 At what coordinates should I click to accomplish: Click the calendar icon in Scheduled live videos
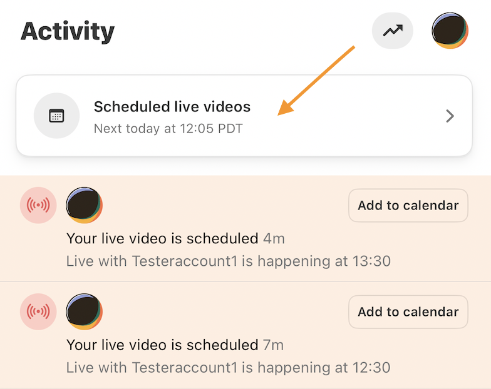point(56,116)
